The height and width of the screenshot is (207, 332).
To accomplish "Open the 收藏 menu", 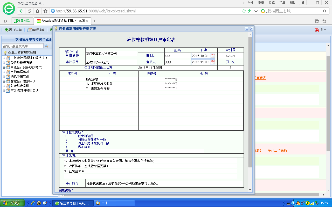I will (x=272, y=3).
